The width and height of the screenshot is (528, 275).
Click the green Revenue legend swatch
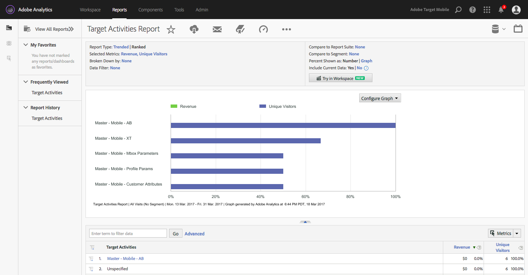coord(174,106)
